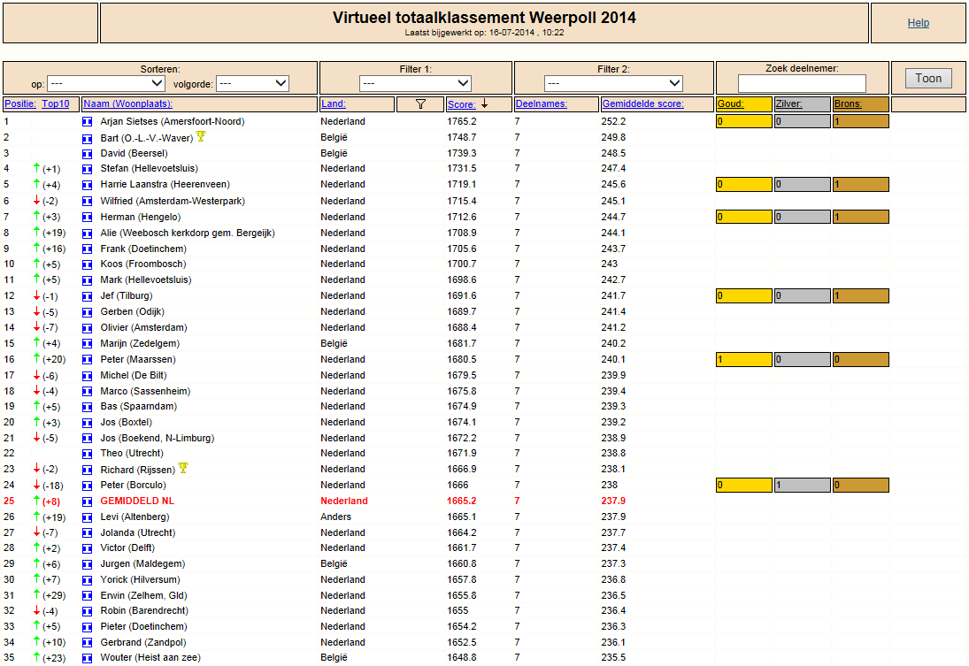This screenshot has width=969, height=666.
Task: Click trophy icon next to Richard (Rijssen)
Action: click(x=183, y=468)
